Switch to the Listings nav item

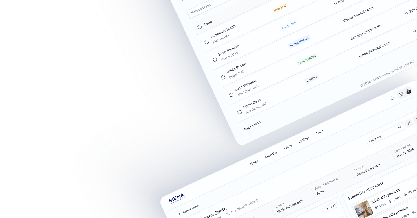point(304,140)
